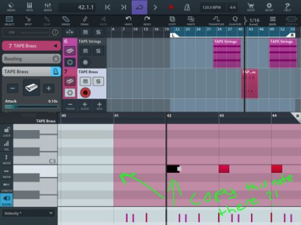Open the Velocity controller dropdown
The width and height of the screenshot is (301, 225).
pos(28,214)
